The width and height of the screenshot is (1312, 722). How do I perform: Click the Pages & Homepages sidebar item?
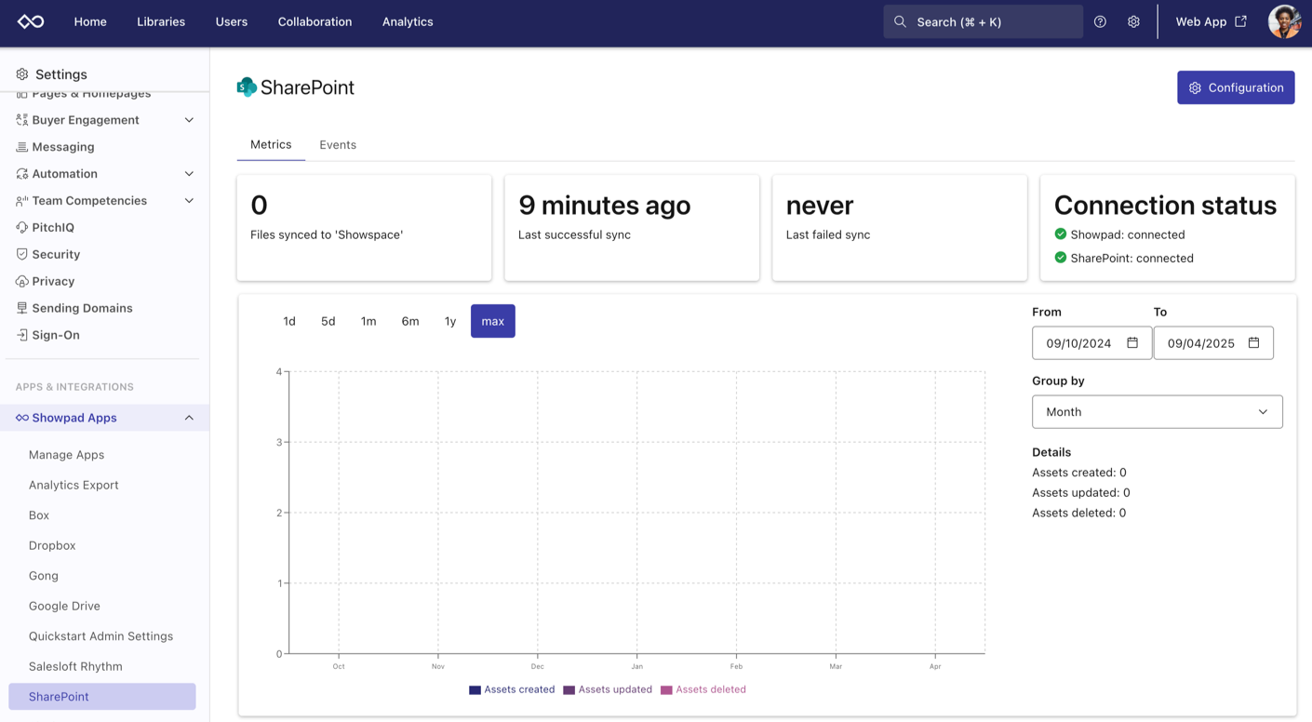[x=91, y=94]
